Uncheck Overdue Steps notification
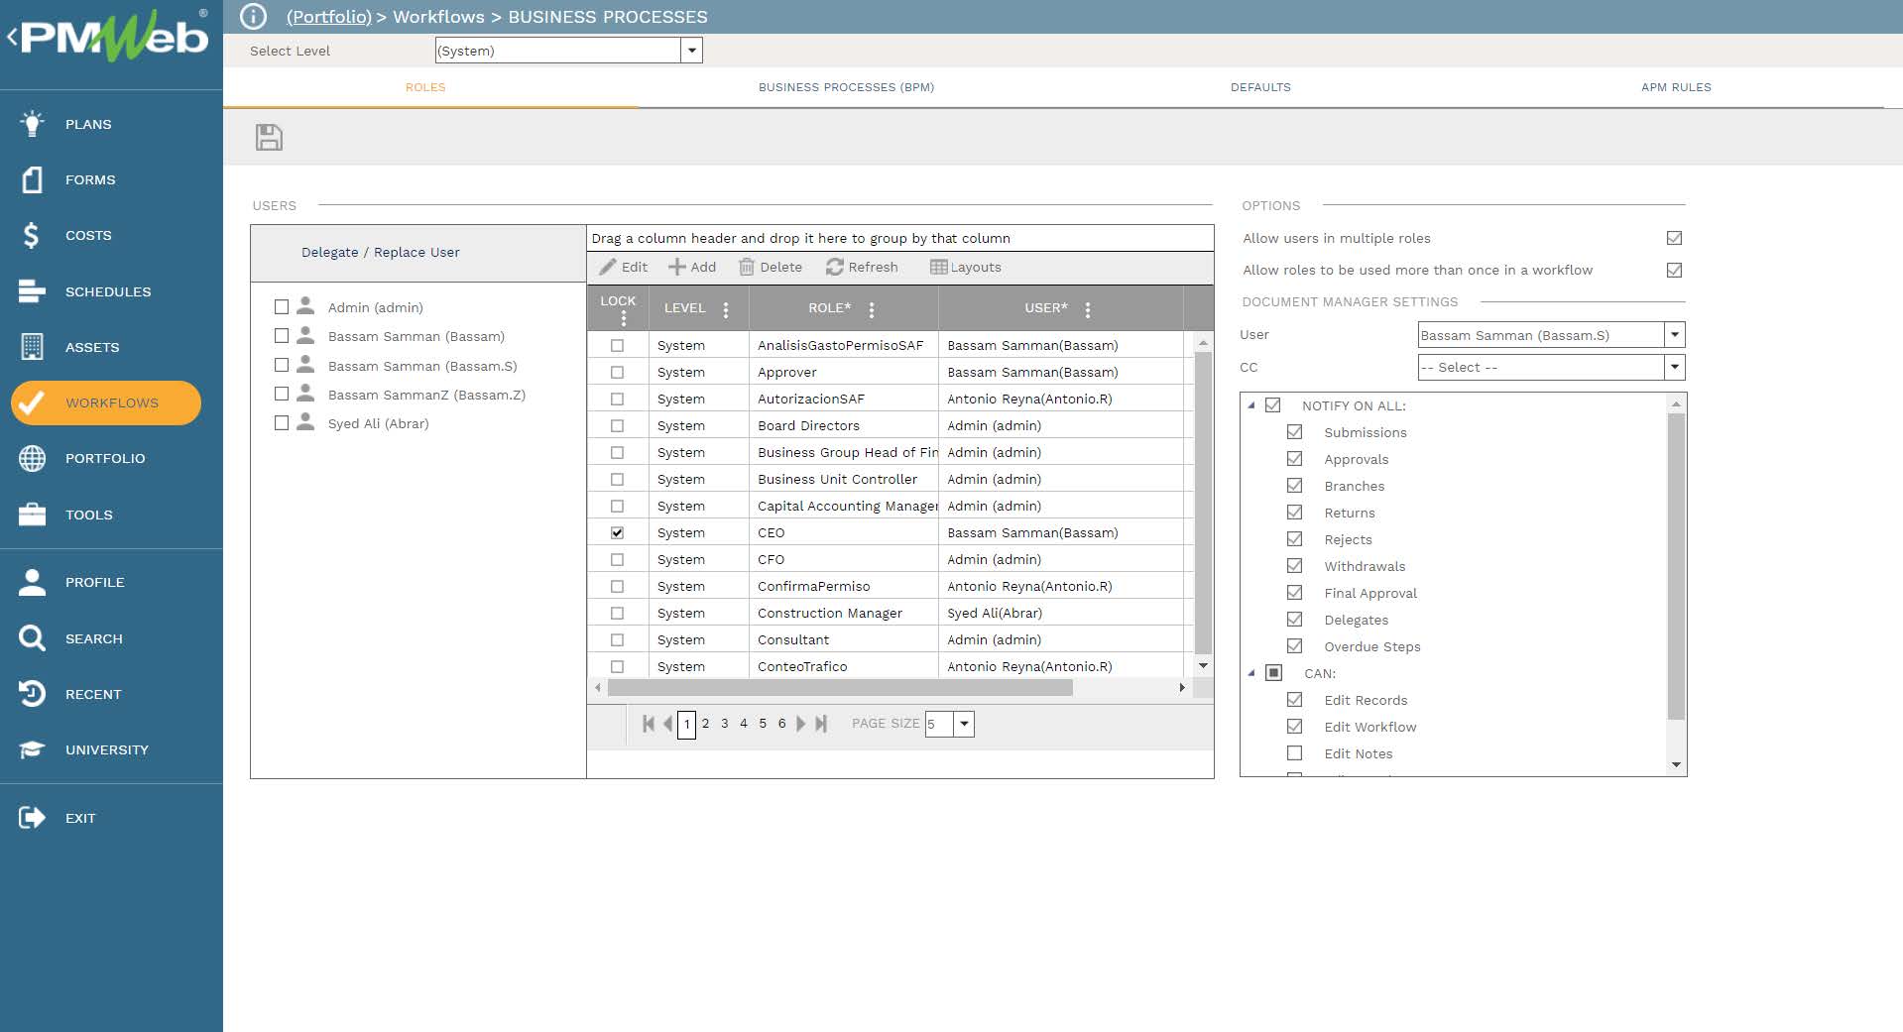The height and width of the screenshot is (1032, 1903). point(1294,646)
